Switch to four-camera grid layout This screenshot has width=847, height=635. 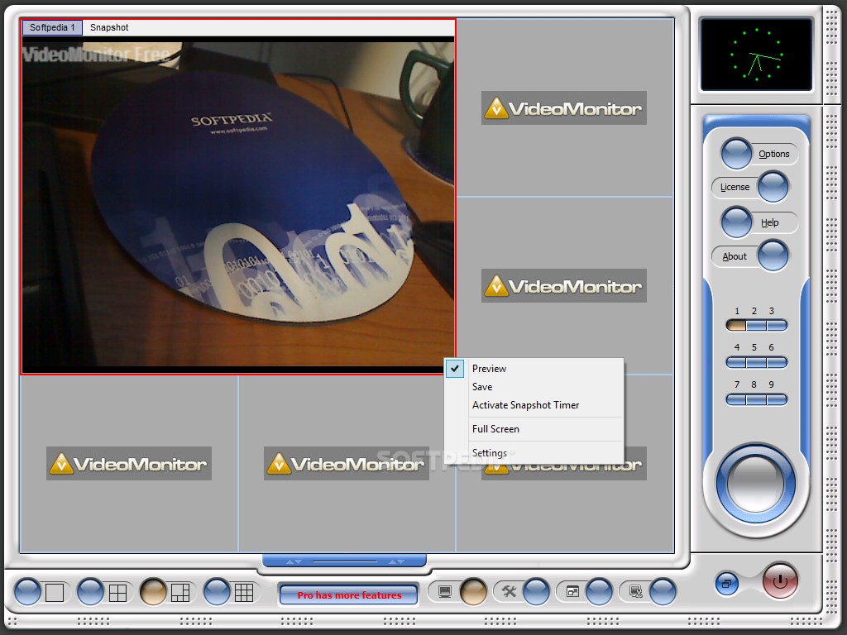pyautogui.click(x=90, y=592)
